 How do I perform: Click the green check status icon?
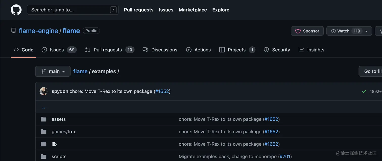(x=364, y=91)
